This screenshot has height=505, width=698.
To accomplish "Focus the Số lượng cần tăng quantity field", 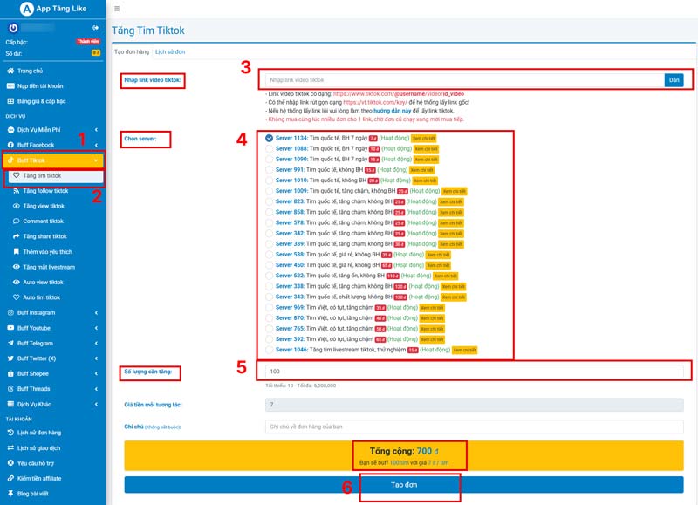I will tap(474, 372).
